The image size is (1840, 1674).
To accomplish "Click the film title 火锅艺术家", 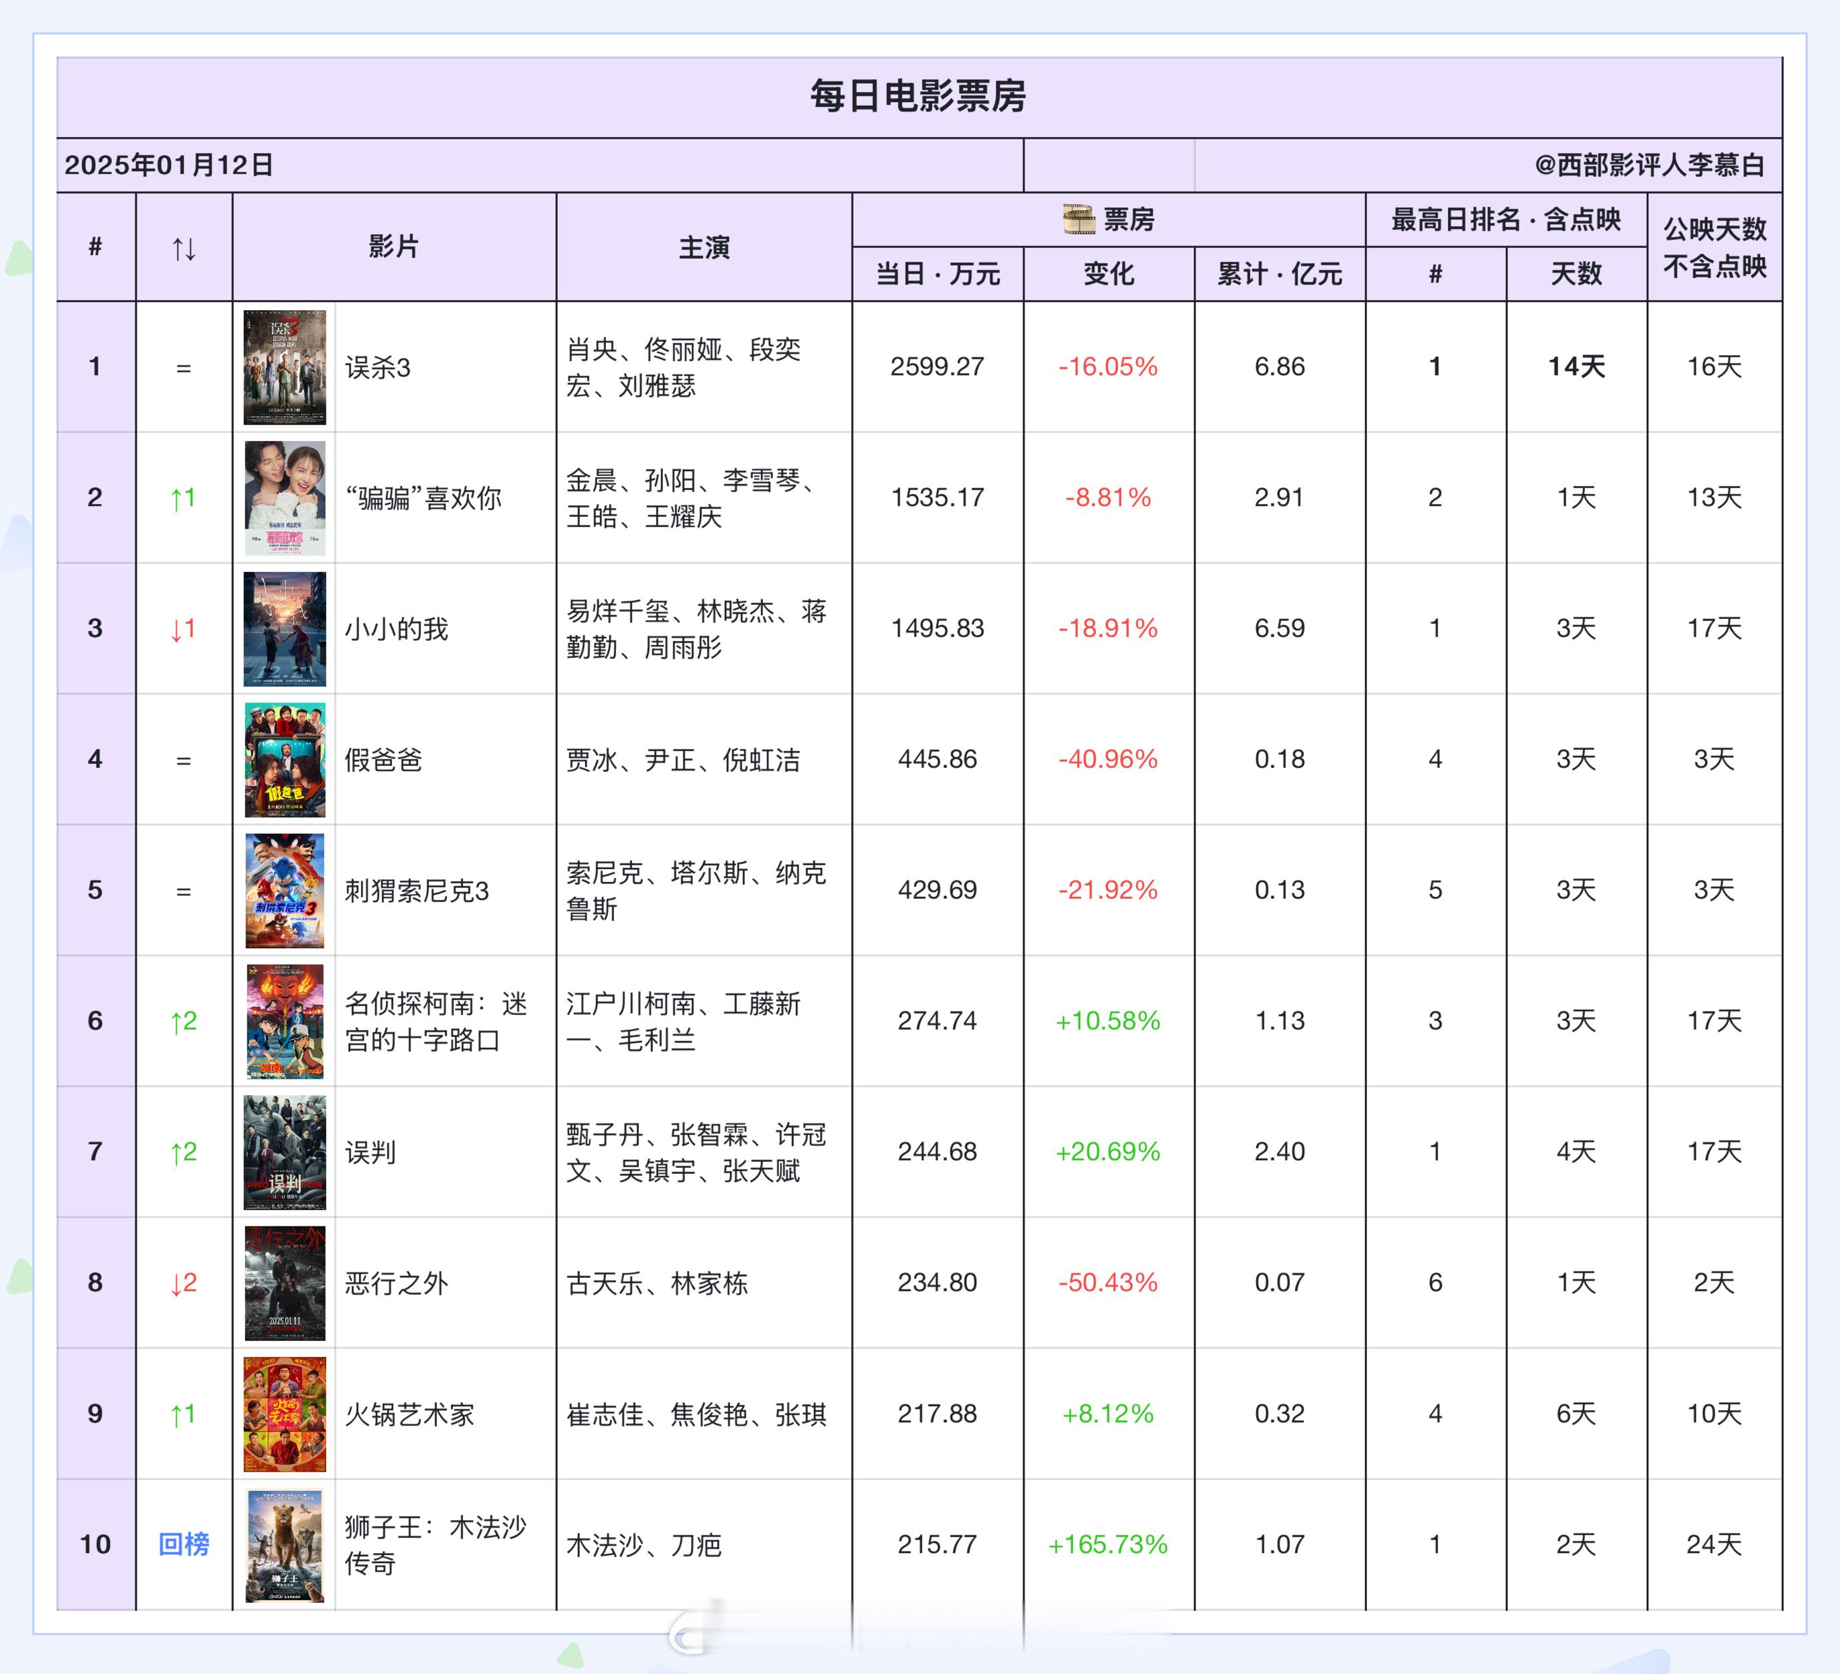I will tap(410, 1414).
